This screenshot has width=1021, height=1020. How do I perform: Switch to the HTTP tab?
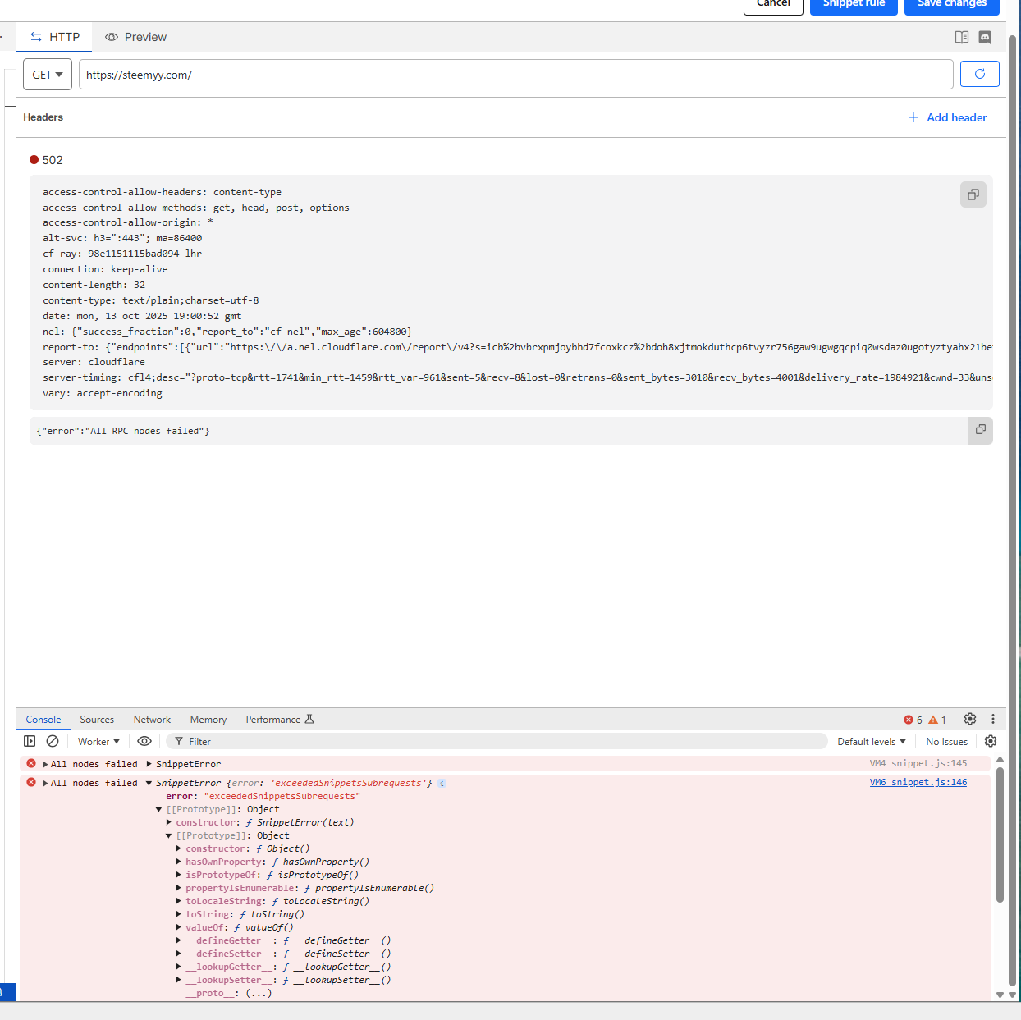tap(55, 37)
